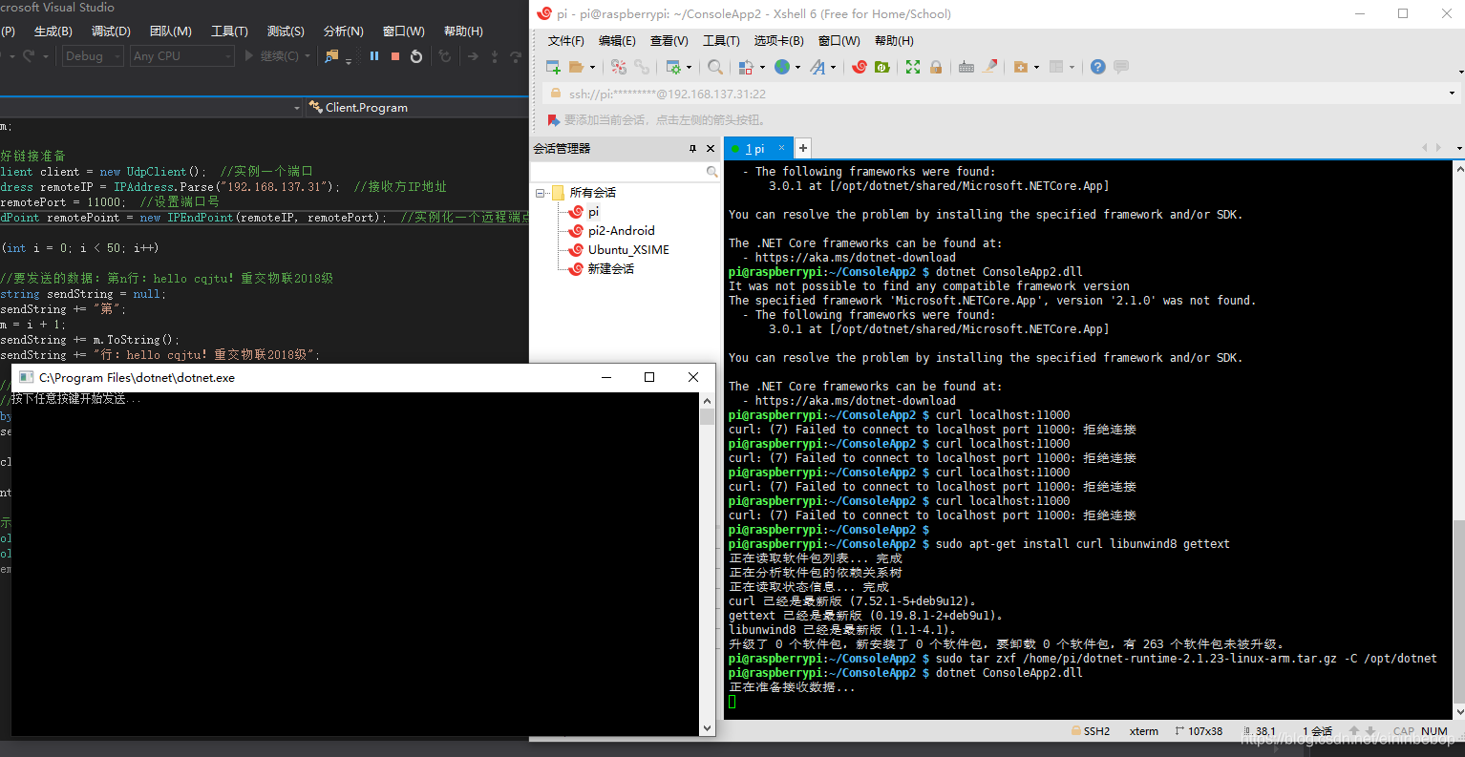1465x757 pixels.
Task: Click the Visual Studio find-in-files folder icon
Action: (x=331, y=56)
